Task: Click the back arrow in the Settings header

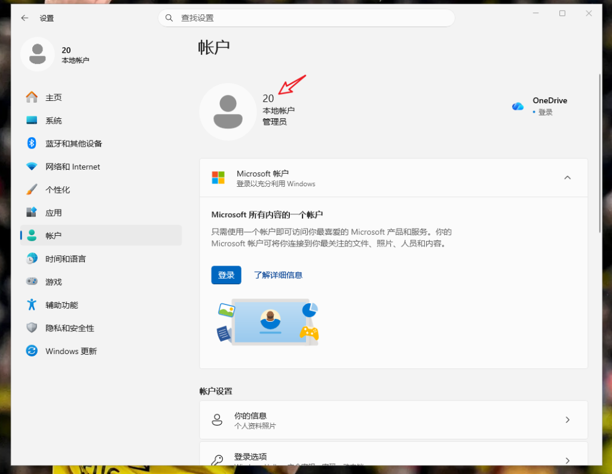Action: (x=25, y=18)
